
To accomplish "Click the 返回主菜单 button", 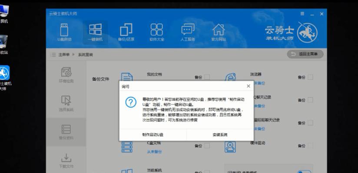I will (x=305, y=54).
